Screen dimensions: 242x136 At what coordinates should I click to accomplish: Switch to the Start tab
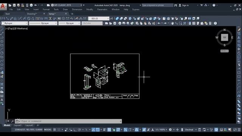pyautogui.click(x=8, y=14)
